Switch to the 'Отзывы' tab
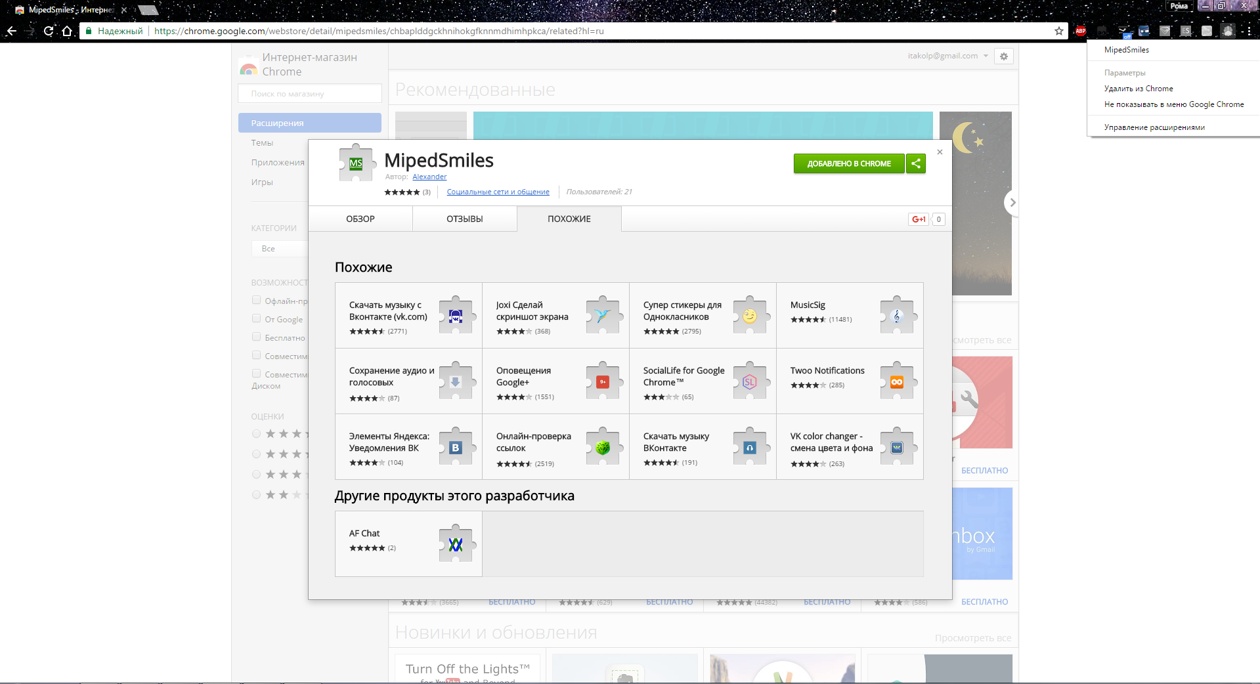1260x684 pixels. (465, 219)
